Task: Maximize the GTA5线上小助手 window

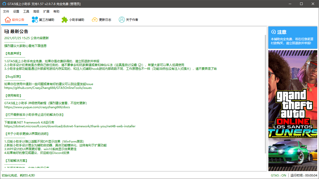Action: pos(301,4)
